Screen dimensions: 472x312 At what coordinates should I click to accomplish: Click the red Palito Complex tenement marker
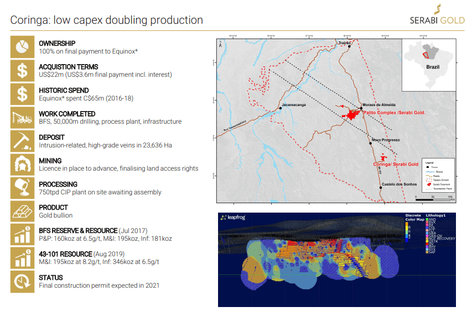tap(351, 114)
